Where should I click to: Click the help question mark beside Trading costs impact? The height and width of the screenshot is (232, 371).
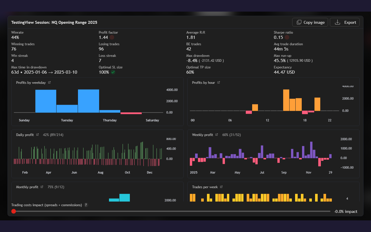coord(86,205)
